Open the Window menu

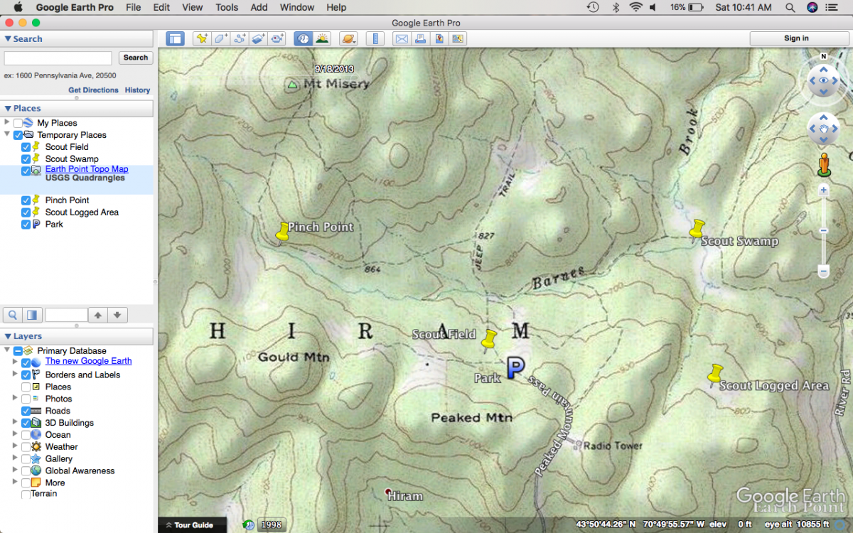point(297,7)
